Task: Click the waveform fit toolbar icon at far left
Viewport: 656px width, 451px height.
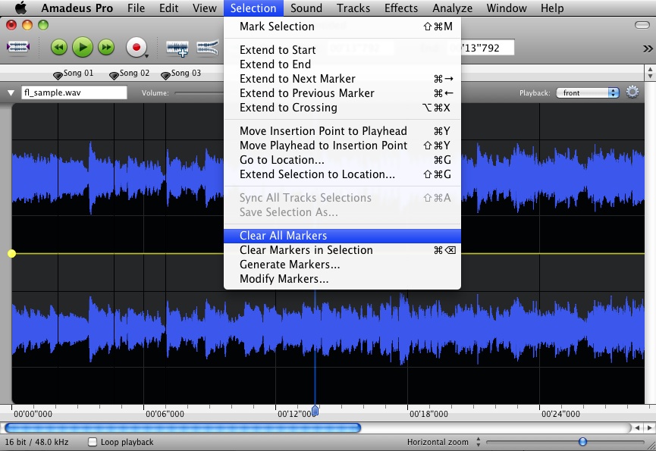Action: coord(18,47)
